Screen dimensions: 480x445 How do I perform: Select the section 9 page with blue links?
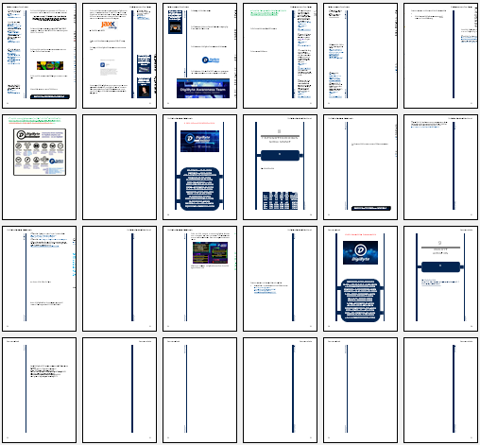click(x=440, y=279)
